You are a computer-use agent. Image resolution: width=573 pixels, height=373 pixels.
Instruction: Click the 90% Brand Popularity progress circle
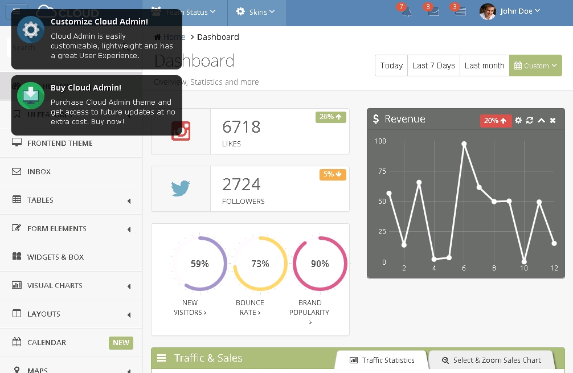point(320,264)
